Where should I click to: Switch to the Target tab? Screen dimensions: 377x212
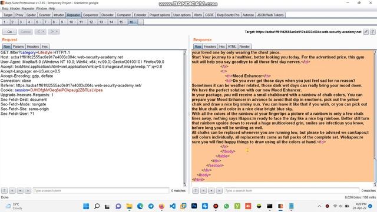coord(8,15)
